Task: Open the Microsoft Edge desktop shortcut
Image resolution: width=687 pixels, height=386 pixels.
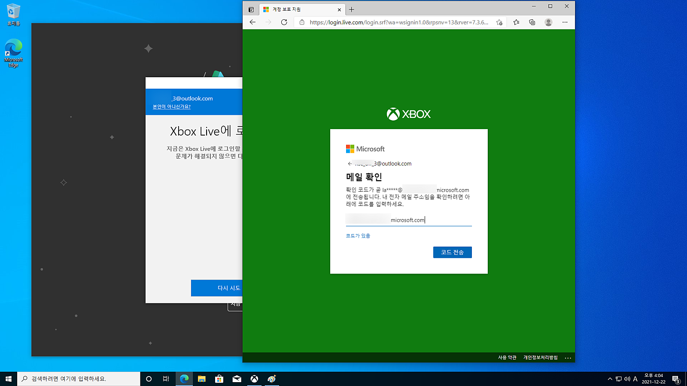Action: tap(13, 53)
